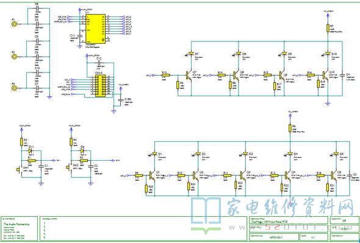Viewport: 360px width, 243px height.
Task: Select LED D1 in lower circuit
Action: pyautogui.click(x=154, y=153)
